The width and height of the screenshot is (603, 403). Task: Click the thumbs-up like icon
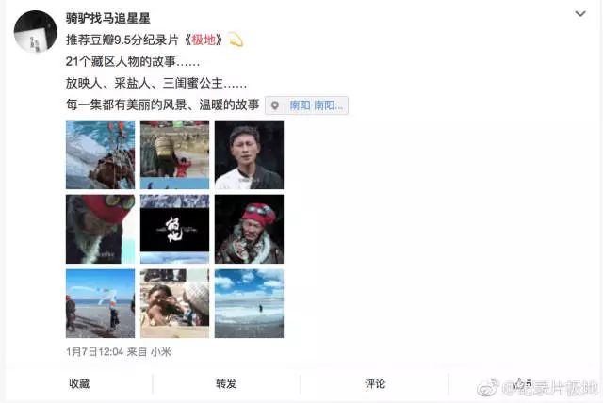coord(519,383)
